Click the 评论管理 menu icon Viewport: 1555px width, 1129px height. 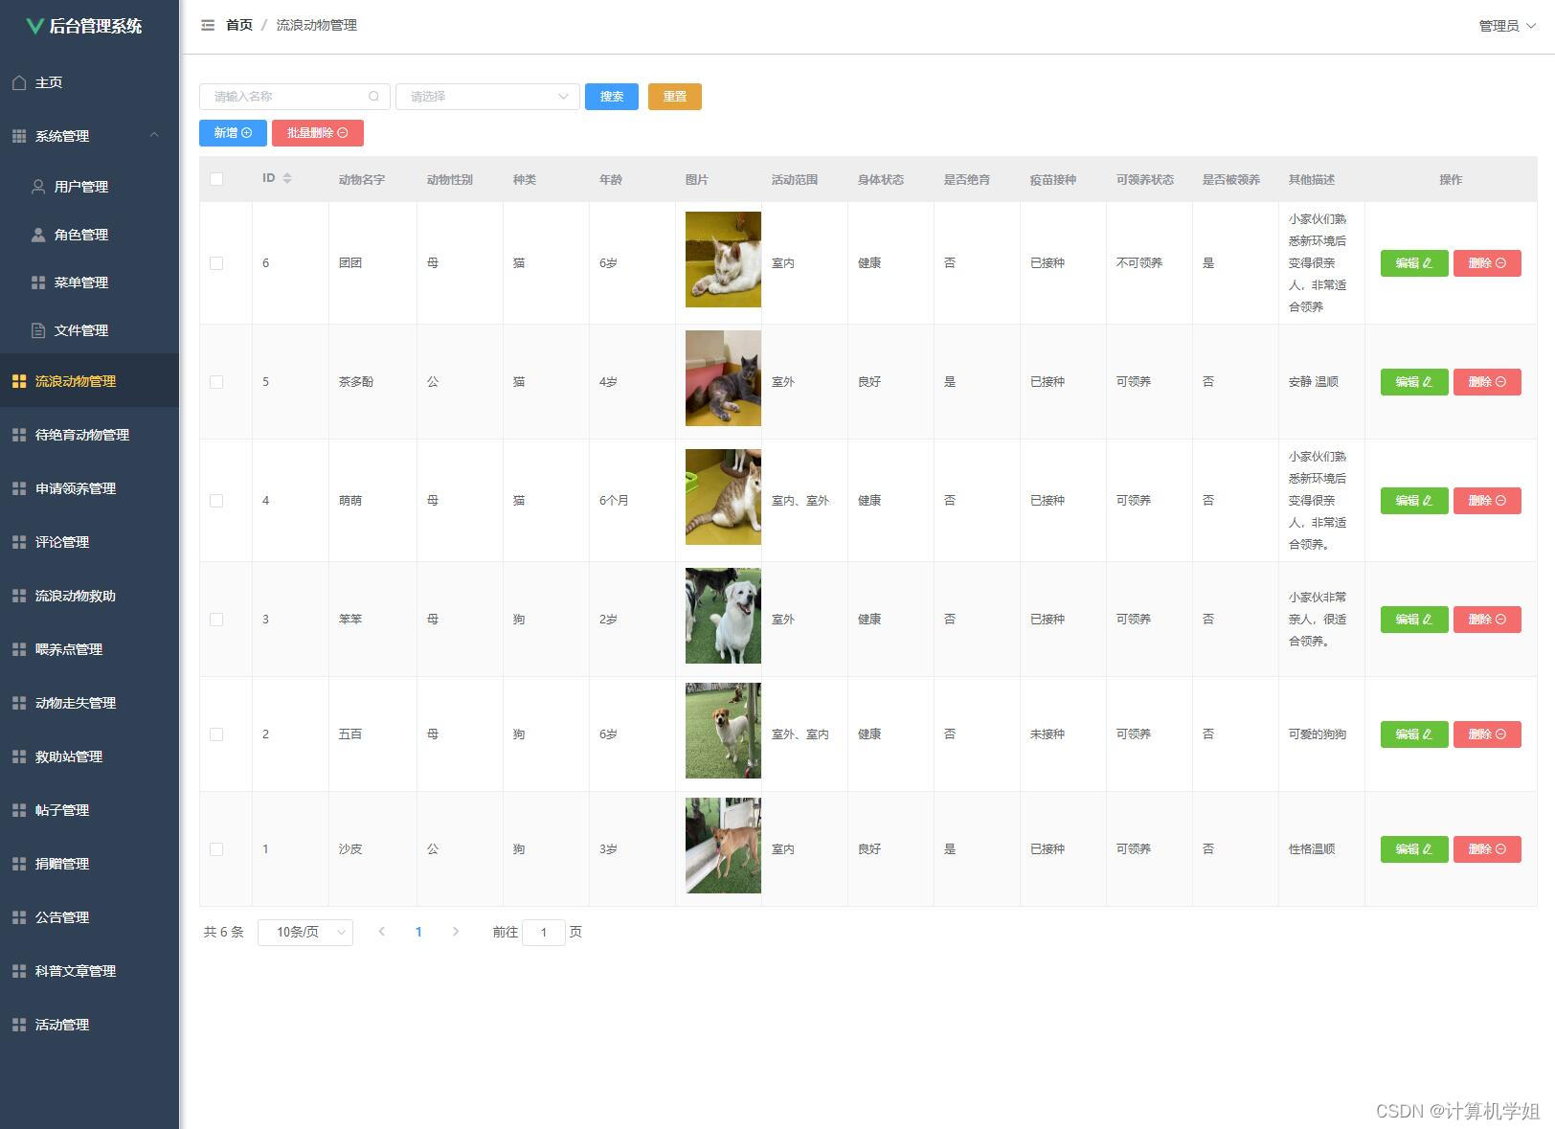click(x=19, y=542)
